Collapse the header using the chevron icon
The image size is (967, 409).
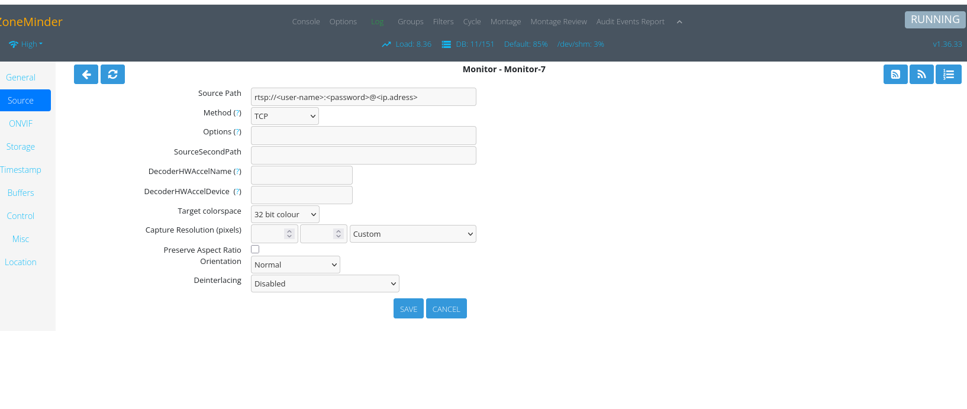pos(679,22)
